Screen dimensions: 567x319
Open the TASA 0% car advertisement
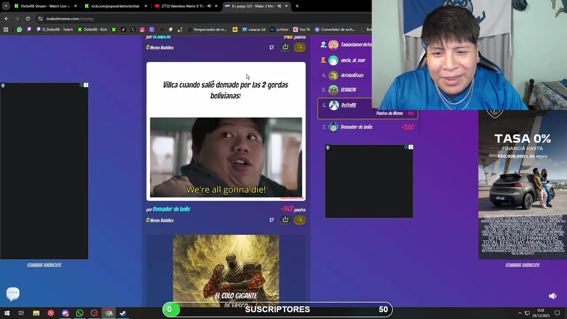(522, 184)
